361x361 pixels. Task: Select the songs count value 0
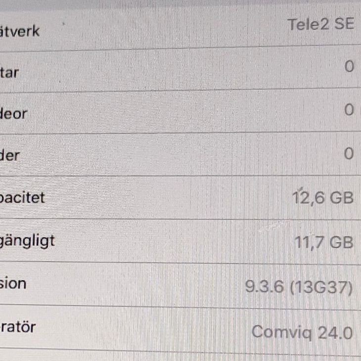tap(349, 67)
